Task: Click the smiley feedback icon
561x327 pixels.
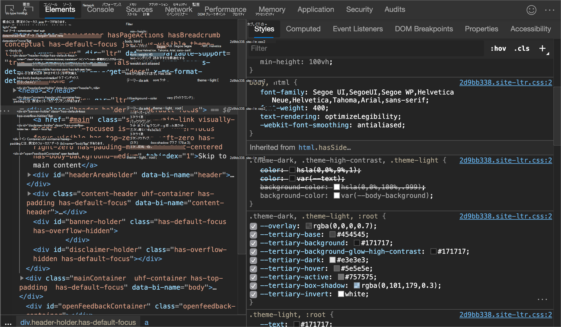Action: pos(531,10)
